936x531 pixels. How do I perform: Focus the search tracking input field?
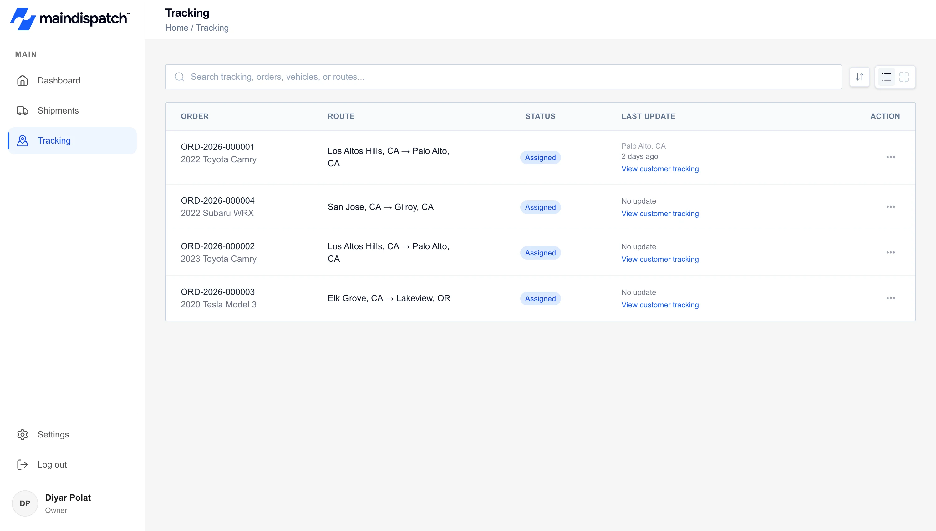click(x=503, y=77)
